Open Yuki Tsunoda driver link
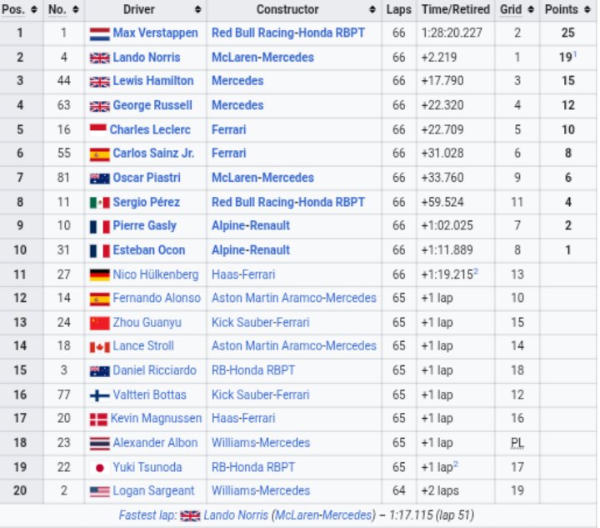The image size is (600, 528). click(x=147, y=467)
